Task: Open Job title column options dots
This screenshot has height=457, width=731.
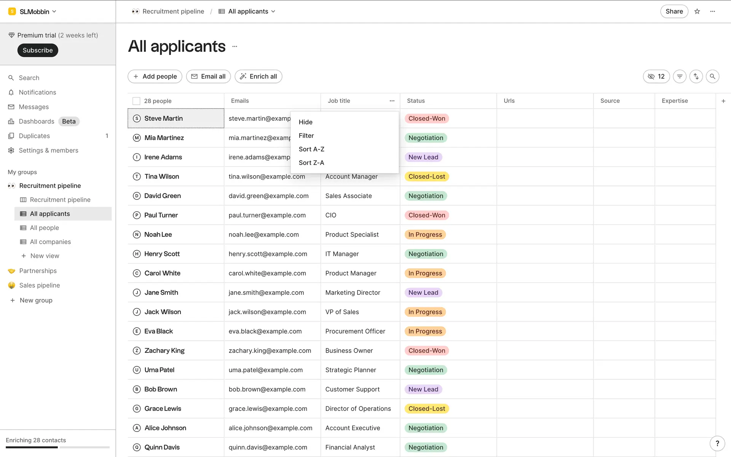Action: coord(392,101)
